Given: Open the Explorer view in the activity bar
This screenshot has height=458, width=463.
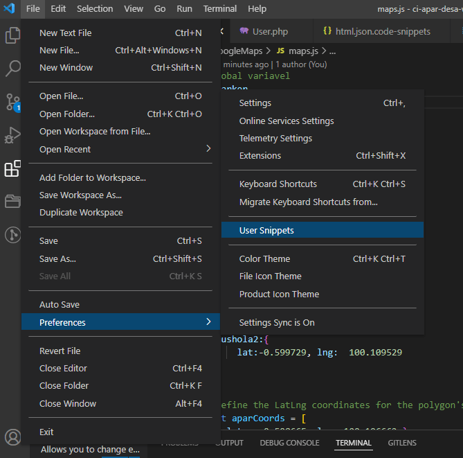Looking at the screenshot, I should coord(12,35).
